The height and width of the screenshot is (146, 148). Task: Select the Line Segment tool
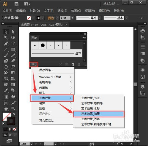pos(6,49)
